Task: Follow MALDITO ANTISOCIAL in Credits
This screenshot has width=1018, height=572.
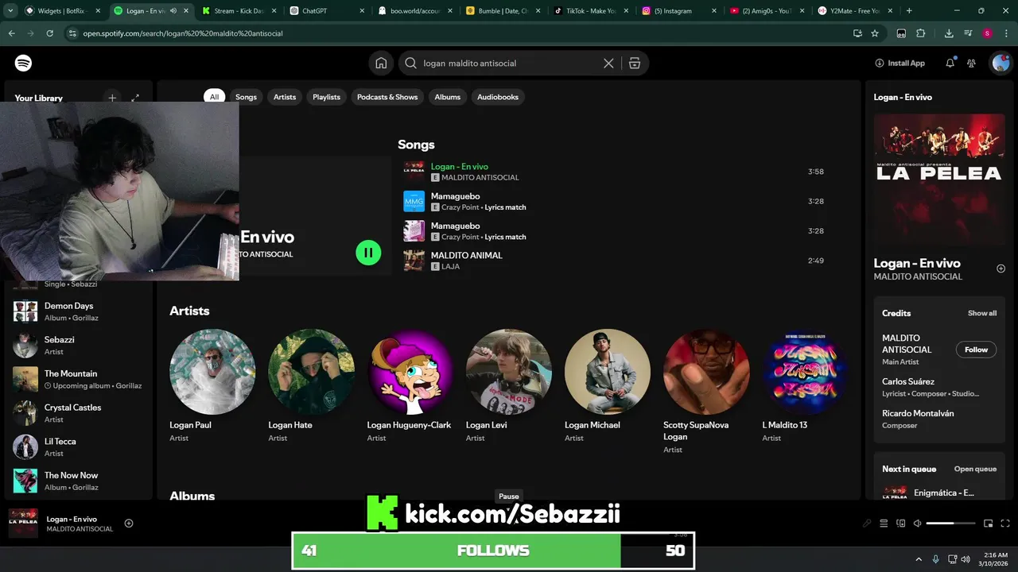Action: [976, 350]
